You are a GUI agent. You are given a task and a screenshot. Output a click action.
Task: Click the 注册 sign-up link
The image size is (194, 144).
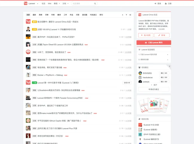[168, 4]
